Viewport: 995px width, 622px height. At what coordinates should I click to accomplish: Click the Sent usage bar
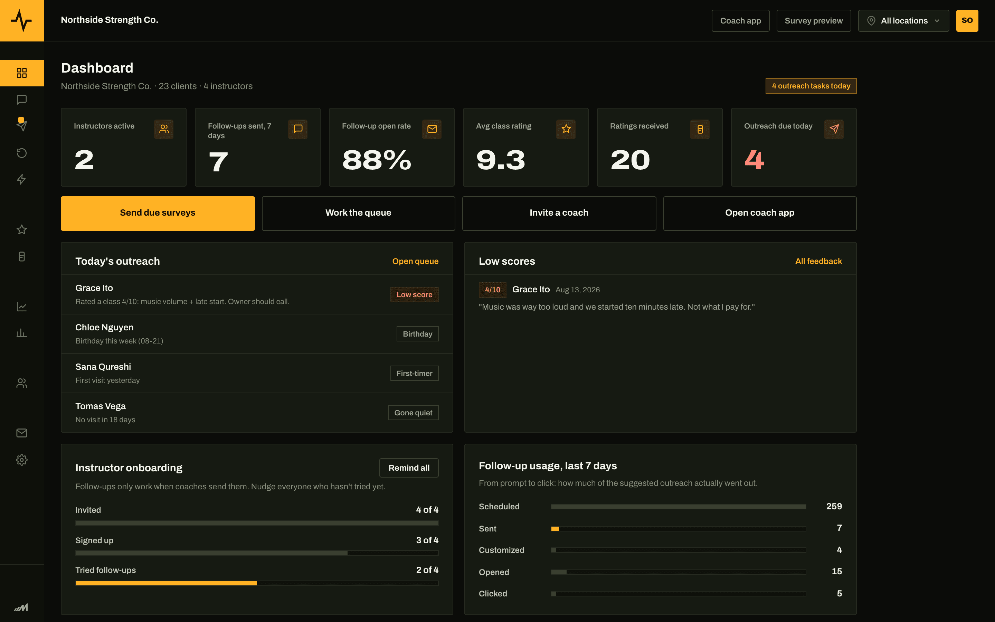[x=679, y=529]
